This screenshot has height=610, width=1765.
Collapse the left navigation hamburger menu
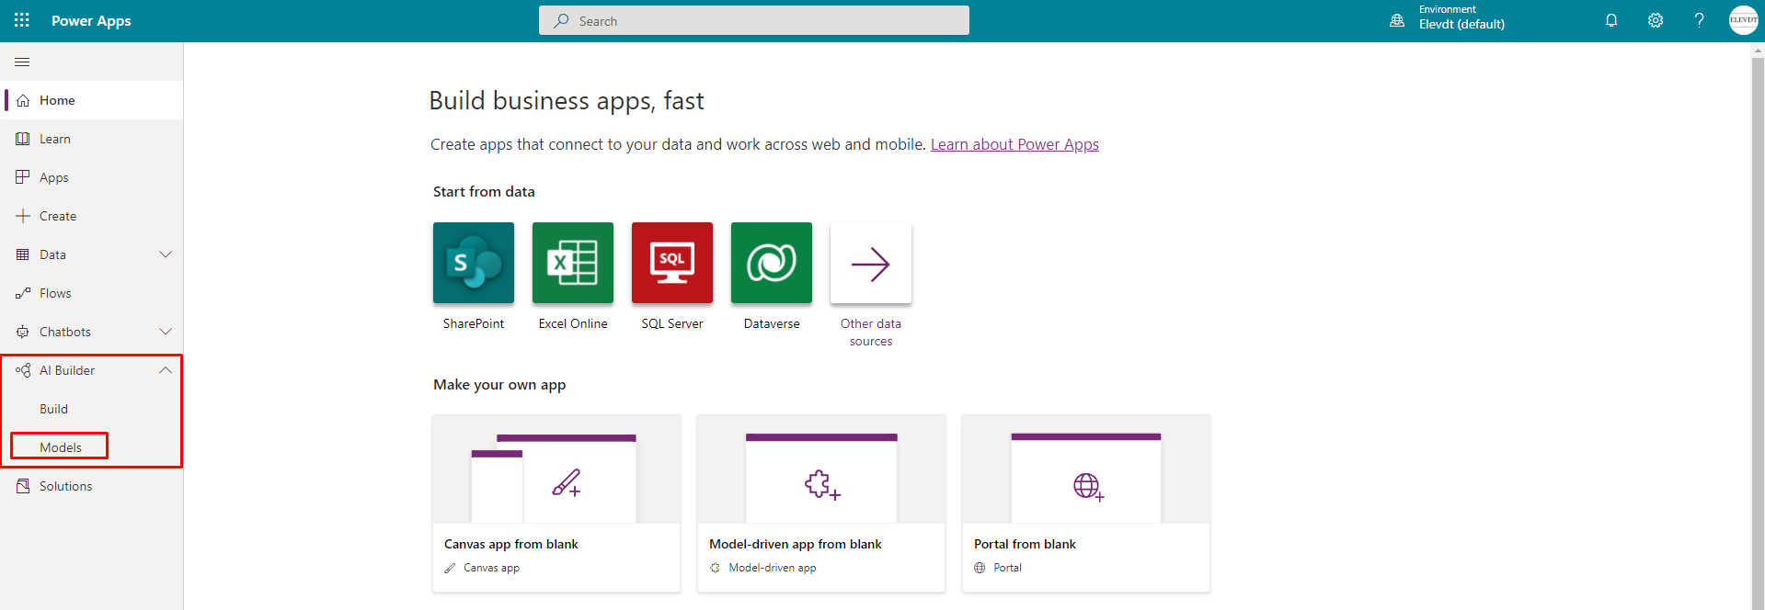23,62
